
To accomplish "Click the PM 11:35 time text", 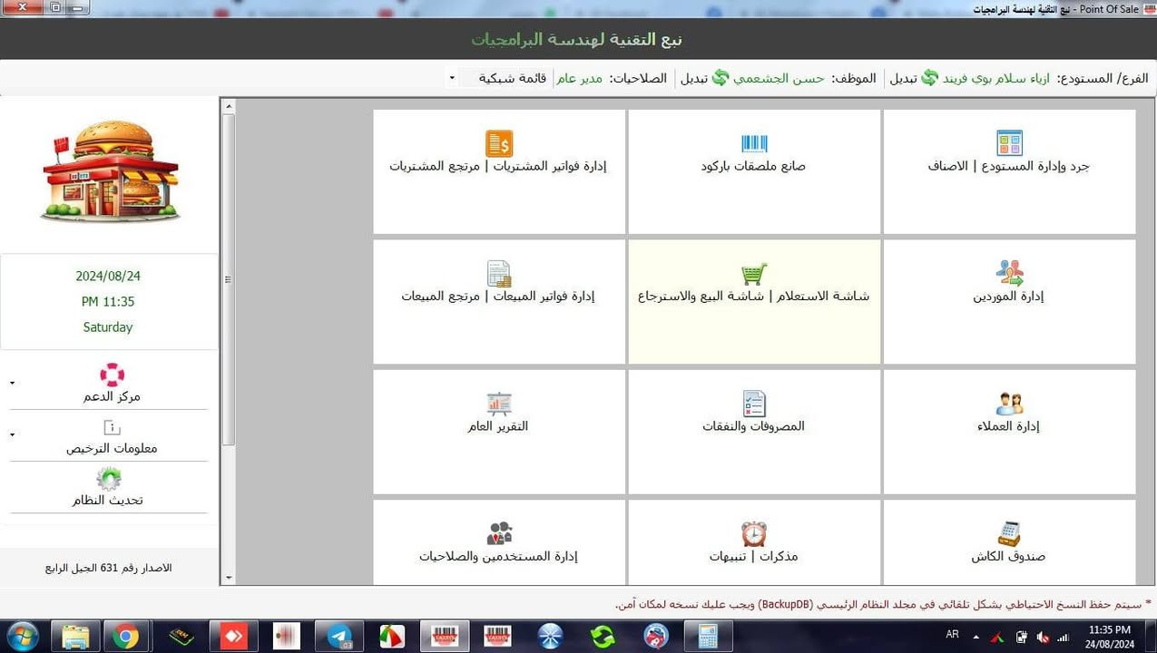I will [x=108, y=301].
